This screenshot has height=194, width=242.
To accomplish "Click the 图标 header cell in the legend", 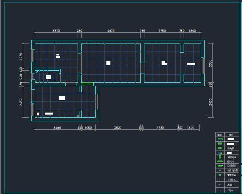I will [x=220, y=135].
